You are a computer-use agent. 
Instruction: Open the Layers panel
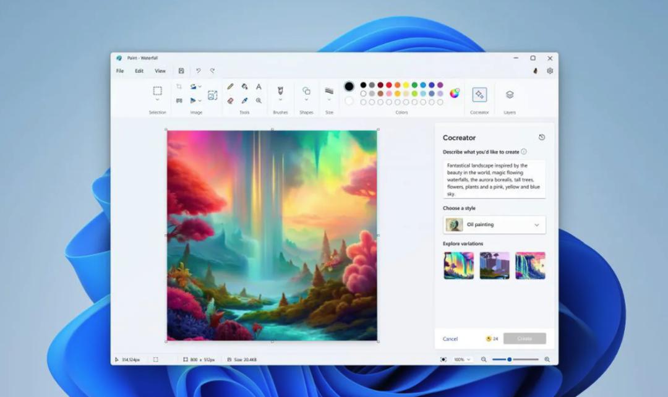coord(510,95)
